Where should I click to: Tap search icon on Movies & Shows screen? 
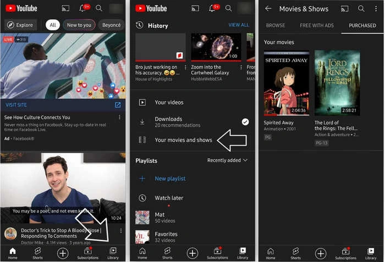pos(361,9)
